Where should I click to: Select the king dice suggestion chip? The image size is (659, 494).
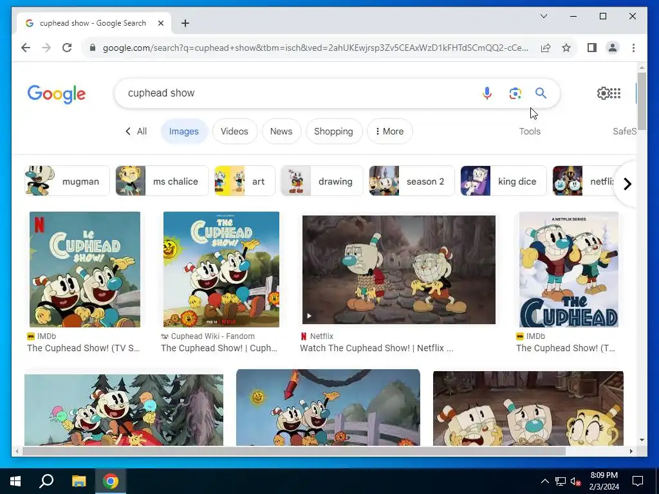click(x=503, y=181)
